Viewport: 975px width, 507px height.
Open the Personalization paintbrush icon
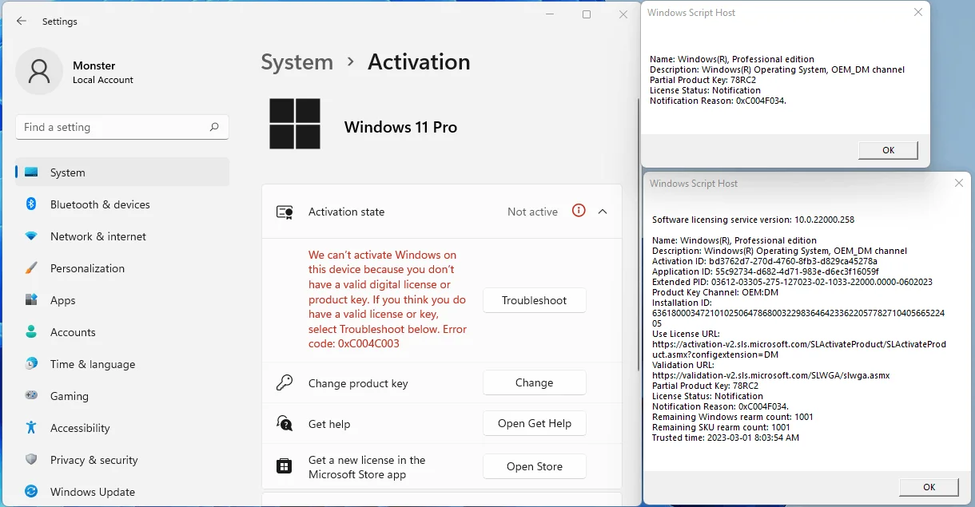32,268
